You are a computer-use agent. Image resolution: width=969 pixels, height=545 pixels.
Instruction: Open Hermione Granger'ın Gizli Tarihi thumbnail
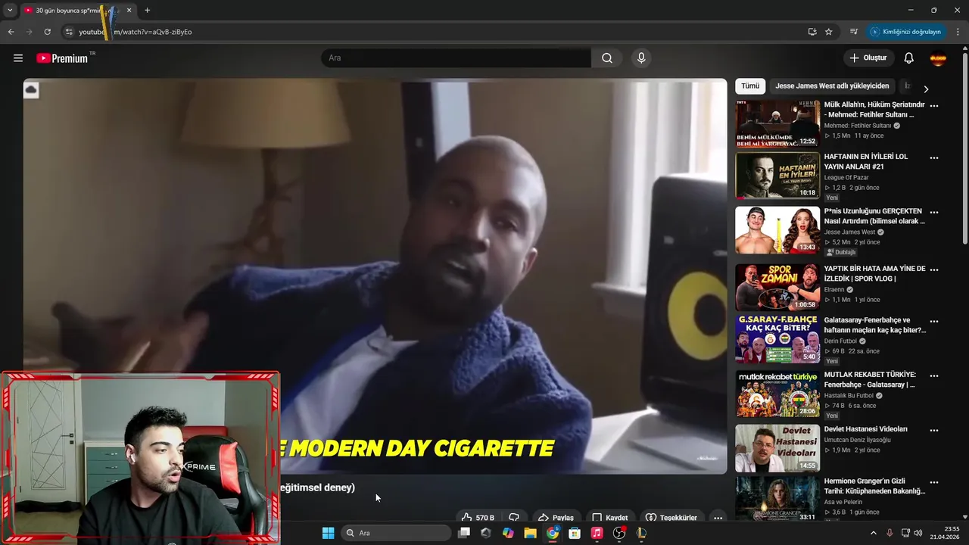pos(777,498)
